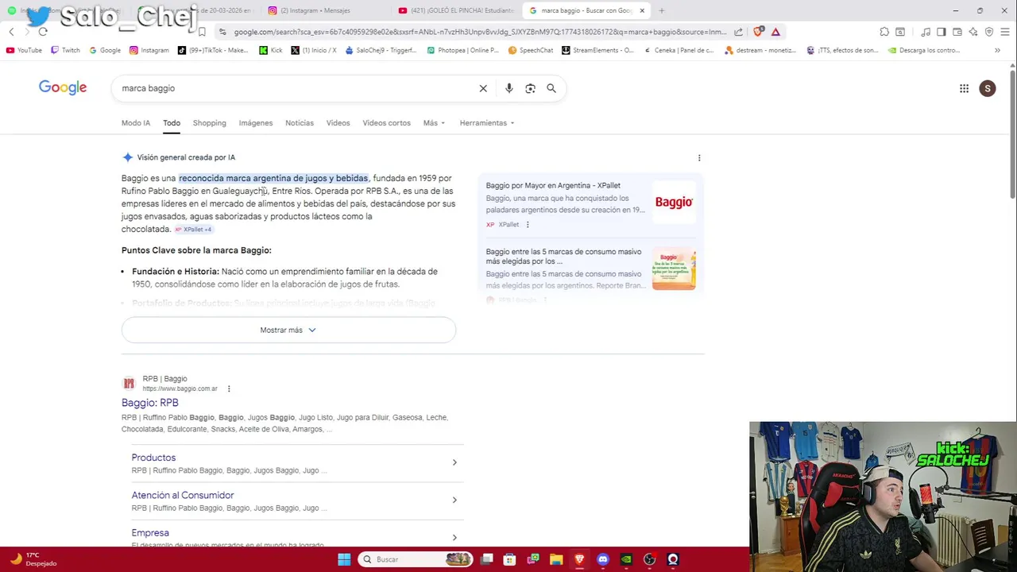Switch to Videos cortos tab
This screenshot has width=1017, height=572.
pos(387,123)
